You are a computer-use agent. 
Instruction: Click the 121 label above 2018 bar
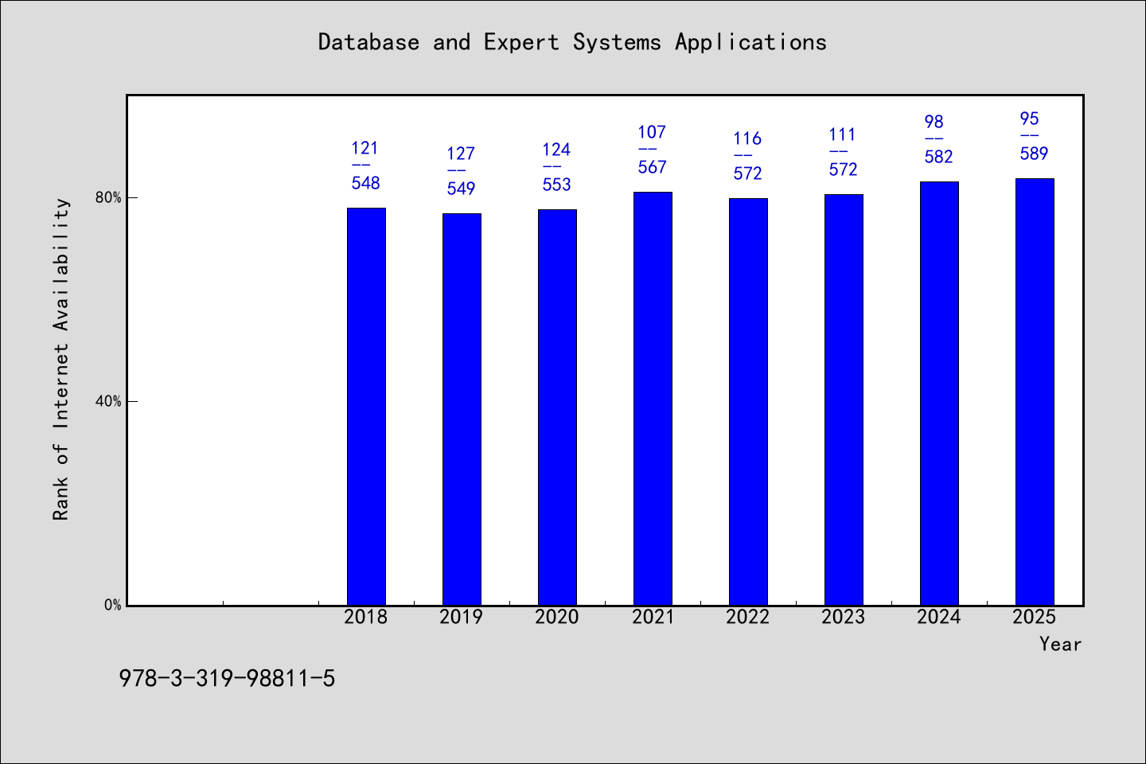tap(365, 148)
